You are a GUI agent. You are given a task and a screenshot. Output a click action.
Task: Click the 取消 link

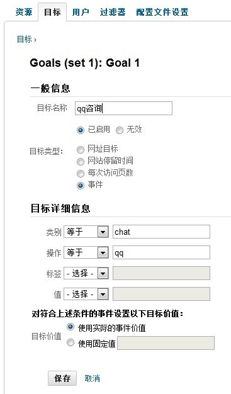tap(93, 378)
